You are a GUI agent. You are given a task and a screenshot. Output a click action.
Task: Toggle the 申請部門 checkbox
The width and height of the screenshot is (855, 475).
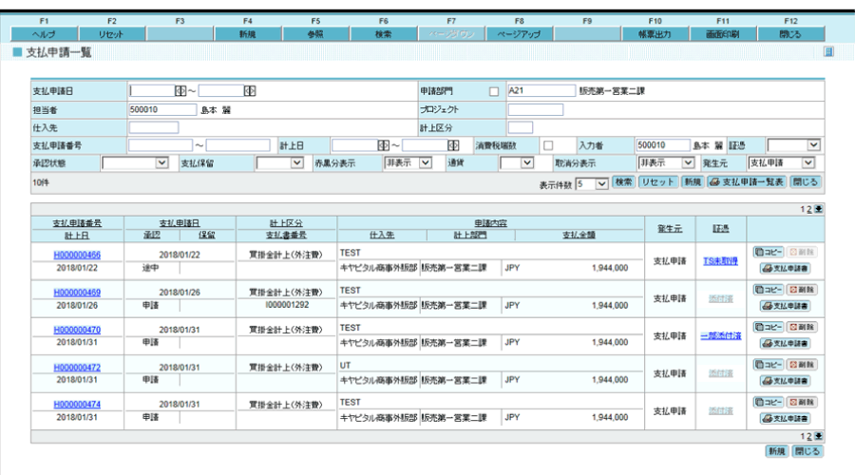pos(494,91)
